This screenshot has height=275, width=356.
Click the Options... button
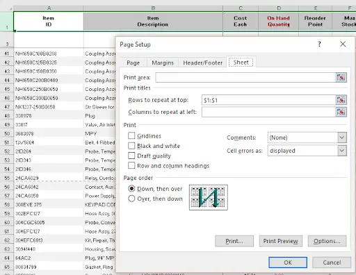(327, 241)
